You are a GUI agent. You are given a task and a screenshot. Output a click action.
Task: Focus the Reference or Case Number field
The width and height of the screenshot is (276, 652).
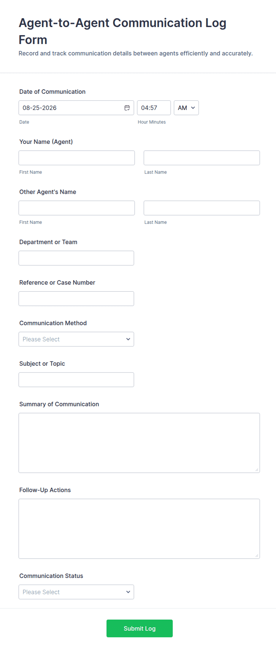pos(76,299)
